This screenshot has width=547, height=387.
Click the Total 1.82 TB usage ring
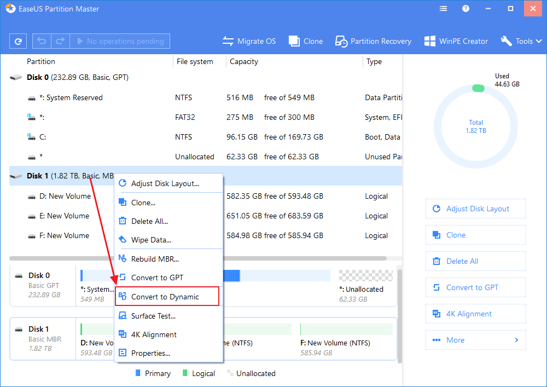tap(476, 126)
